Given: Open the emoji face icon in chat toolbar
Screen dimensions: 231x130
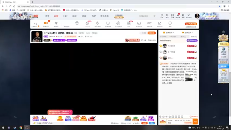Looking at the screenshot, I should 160,117.
